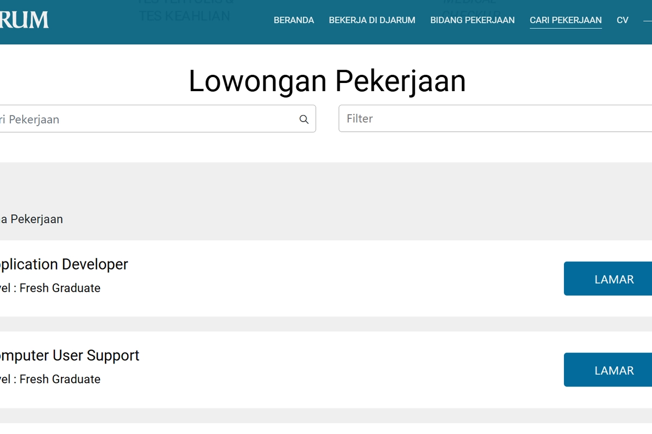The height and width of the screenshot is (434, 652).
Task: Open the BEKERJA DI DJARUM page
Action: coord(372,20)
